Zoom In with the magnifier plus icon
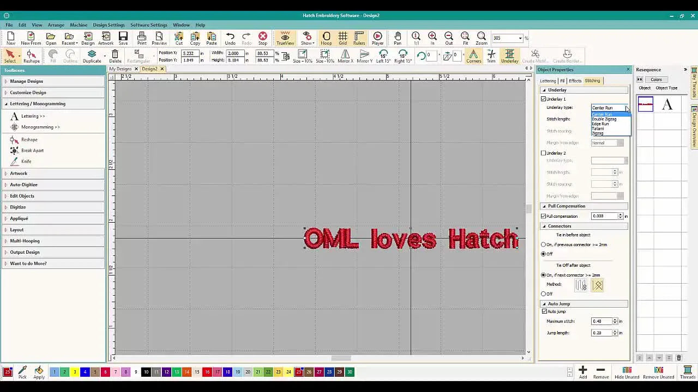This screenshot has height=392, width=698. pyautogui.click(x=432, y=38)
